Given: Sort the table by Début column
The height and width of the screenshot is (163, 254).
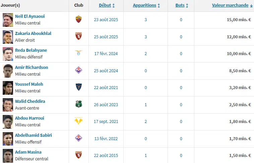Looking at the screenshot, I should point(107,5).
